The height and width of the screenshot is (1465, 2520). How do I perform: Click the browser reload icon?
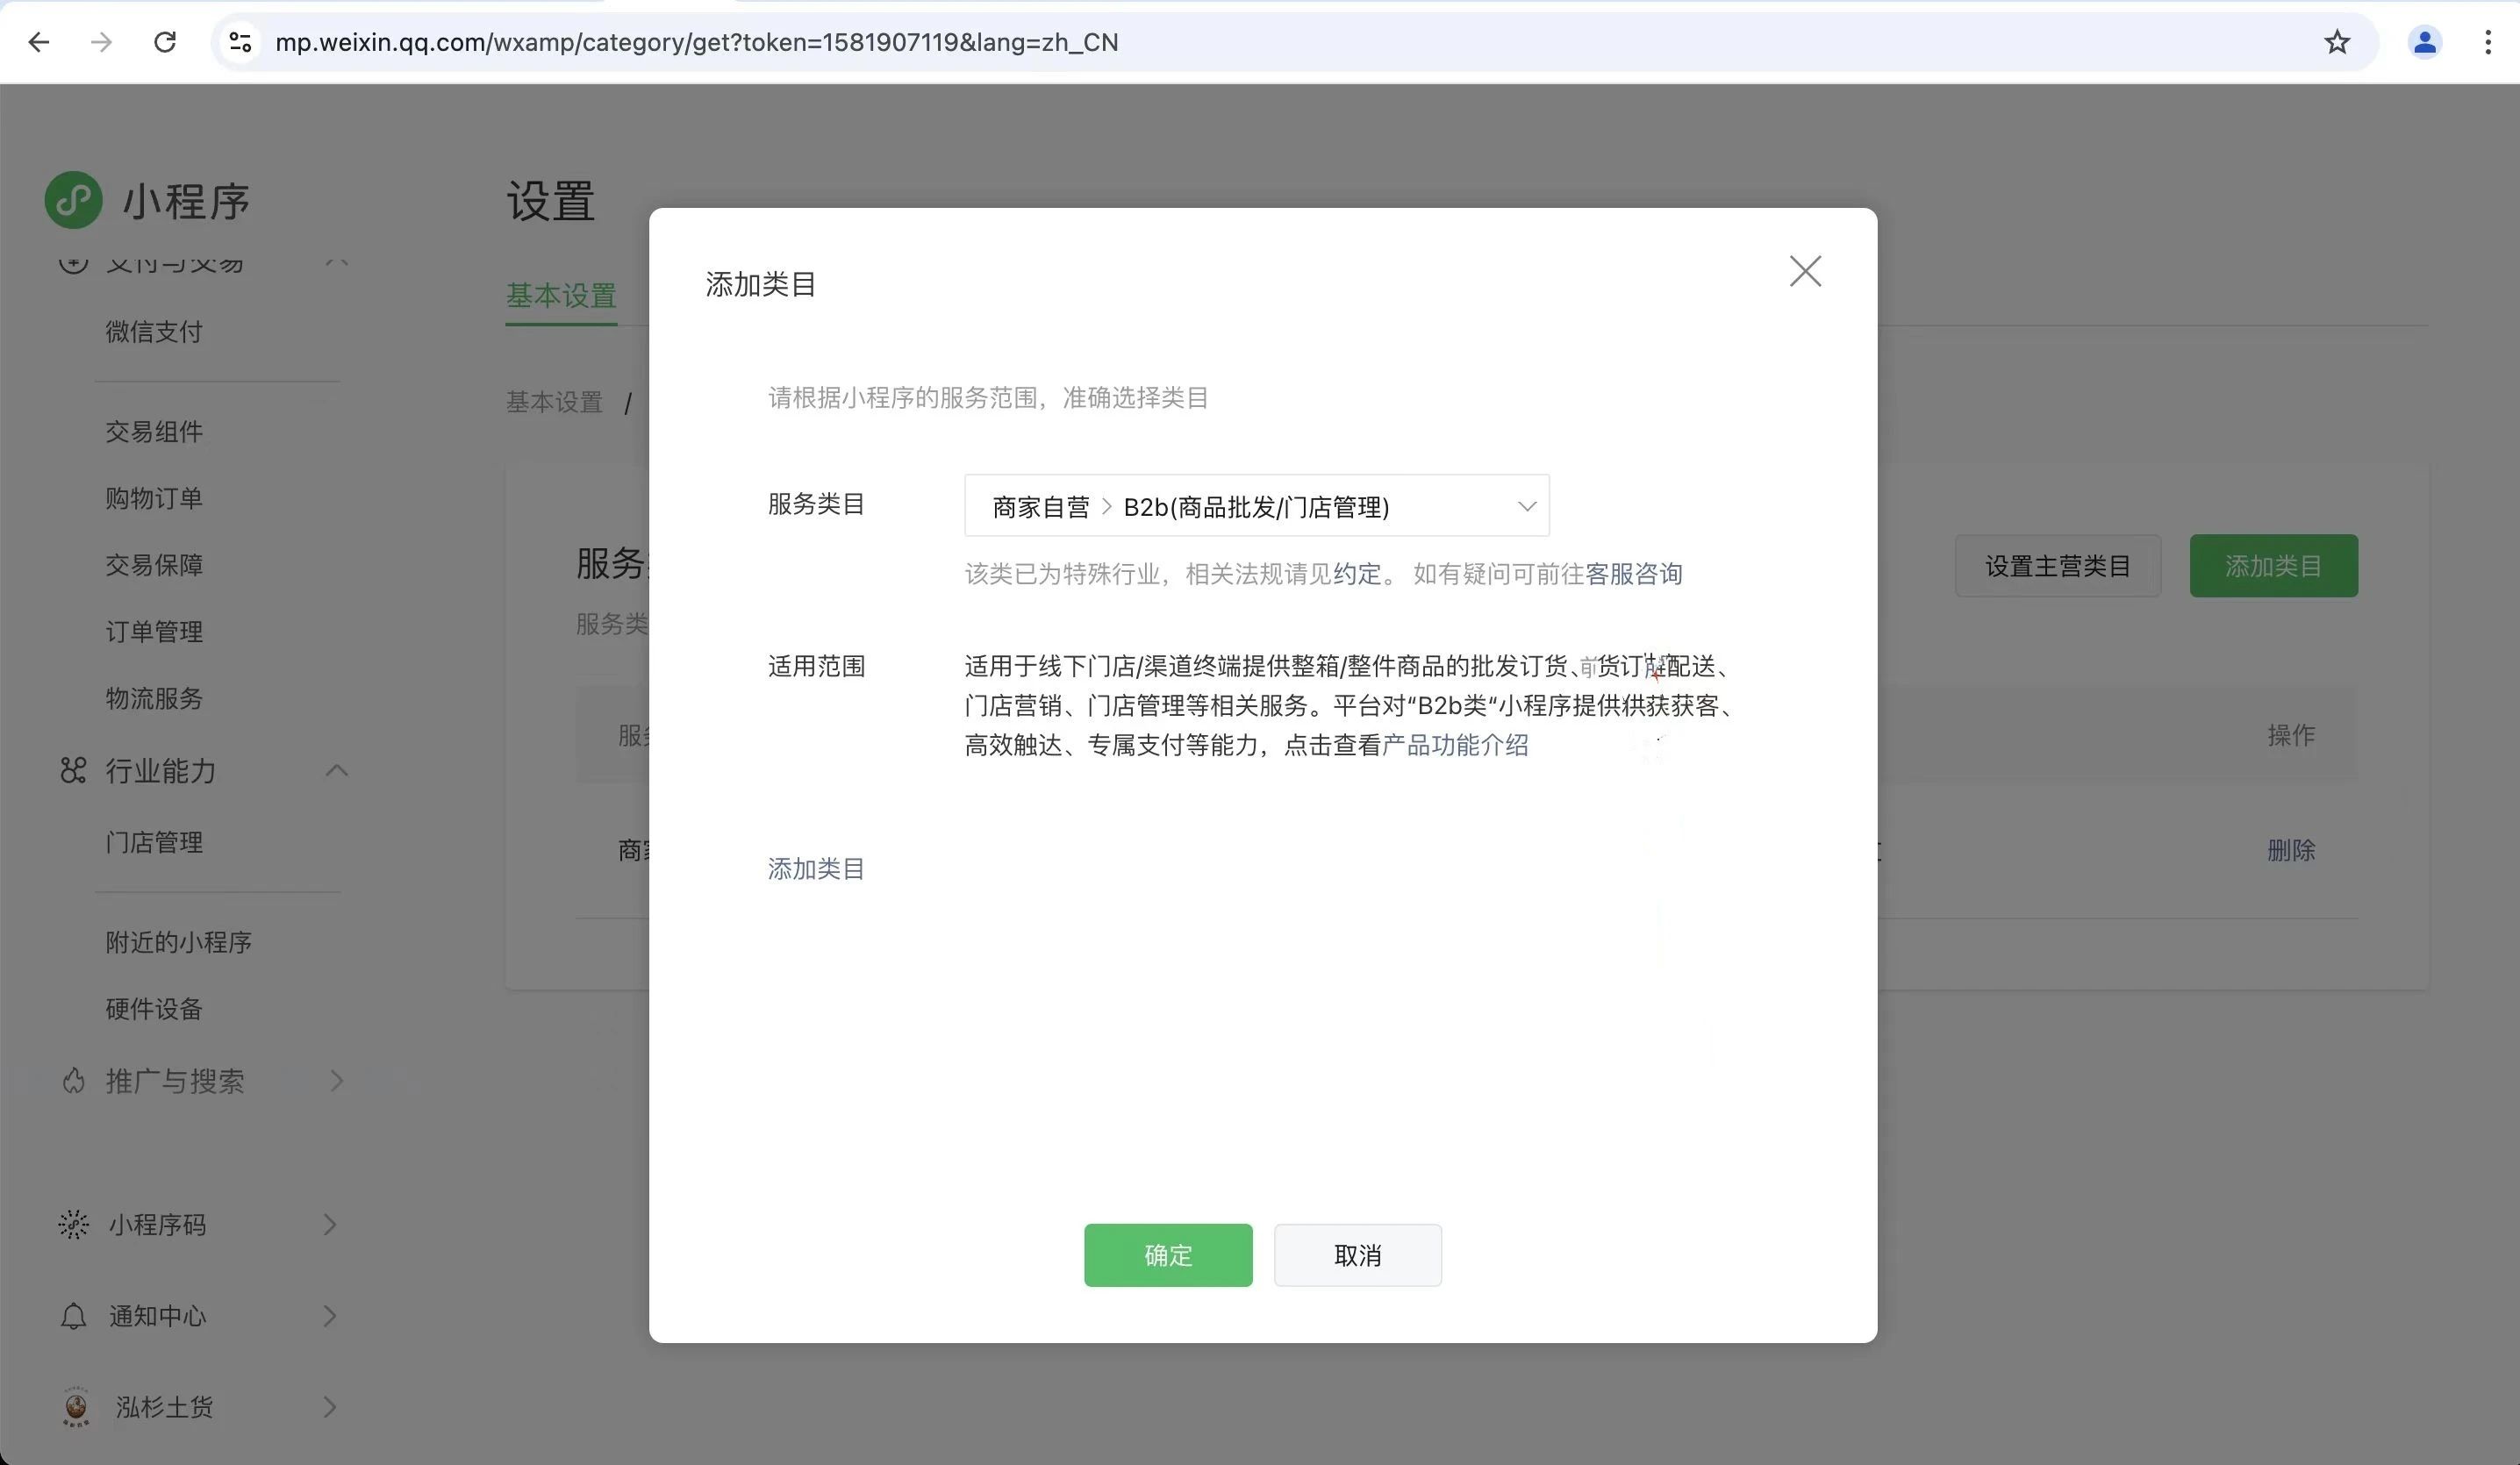[x=165, y=42]
